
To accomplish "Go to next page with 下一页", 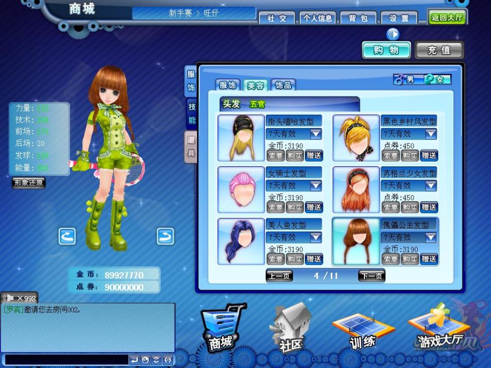I will point(372,276).
